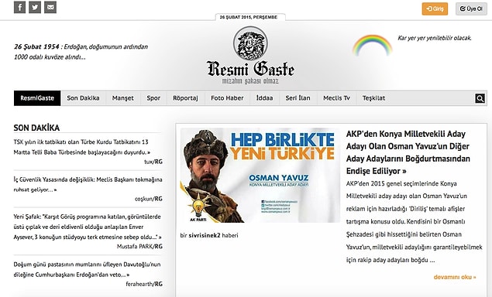This screenshot has width=492, height=297.
Task: Click the Resmi Gaste lion logo
Action: point(250,56)
